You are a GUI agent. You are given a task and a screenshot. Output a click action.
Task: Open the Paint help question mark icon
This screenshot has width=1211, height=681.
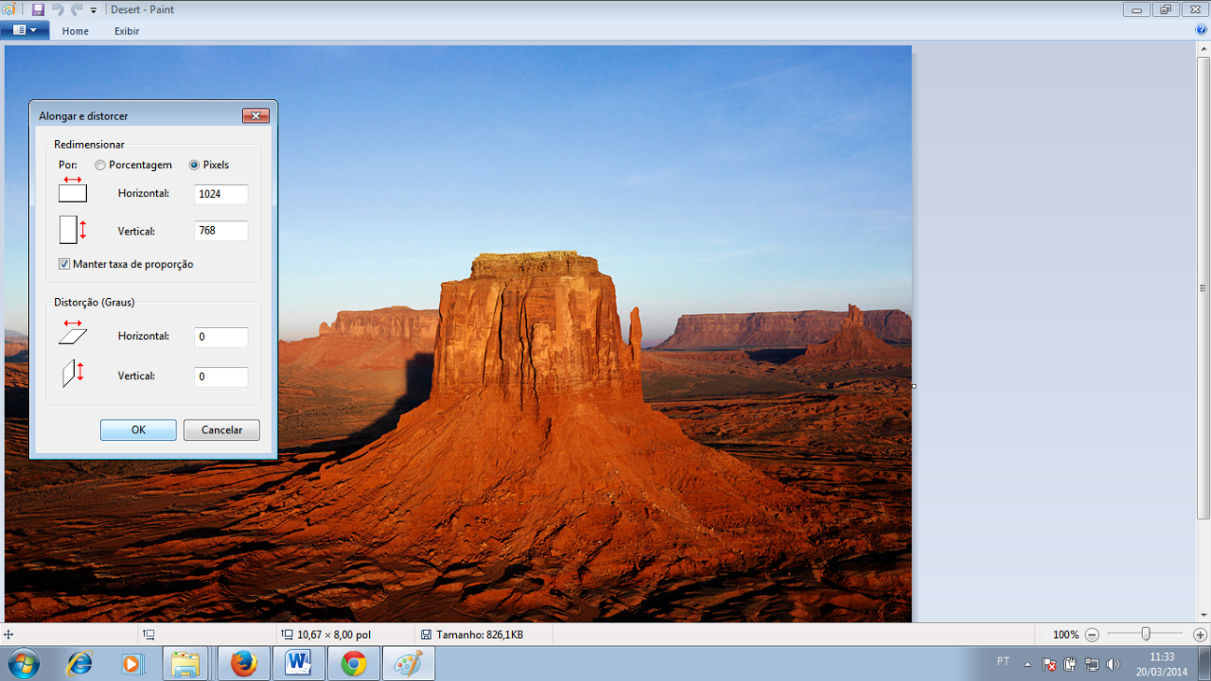(x=1202, y=30)
